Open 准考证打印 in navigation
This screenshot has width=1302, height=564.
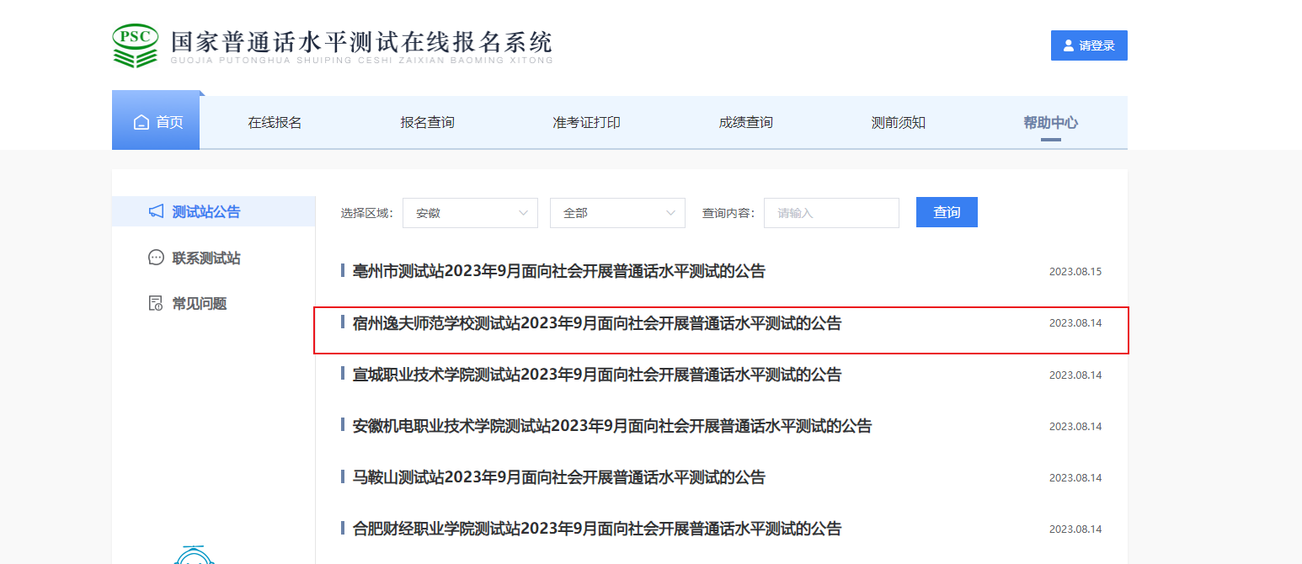coord(586,122)
